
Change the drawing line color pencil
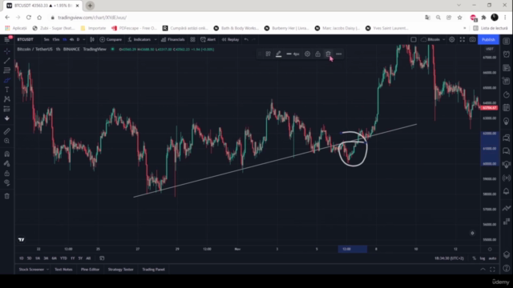click(278, 54)
